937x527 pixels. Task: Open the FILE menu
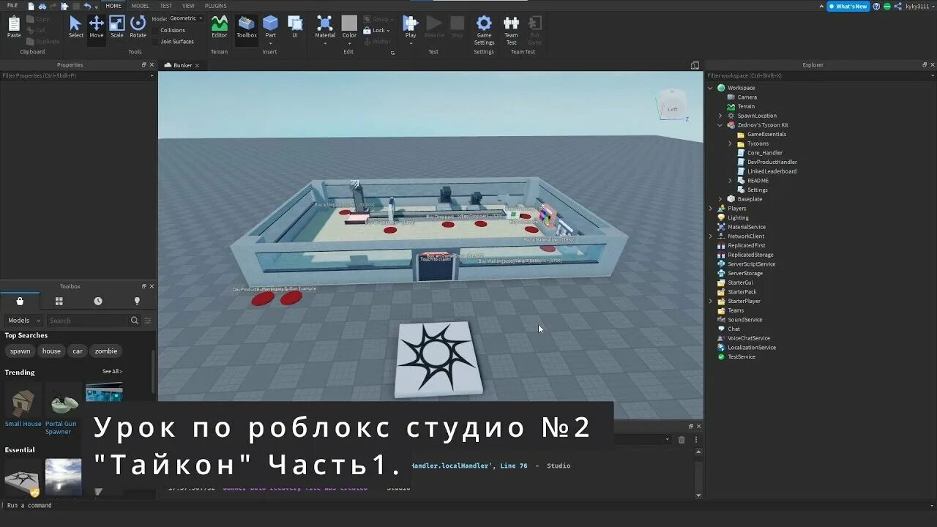coord(12,6)
